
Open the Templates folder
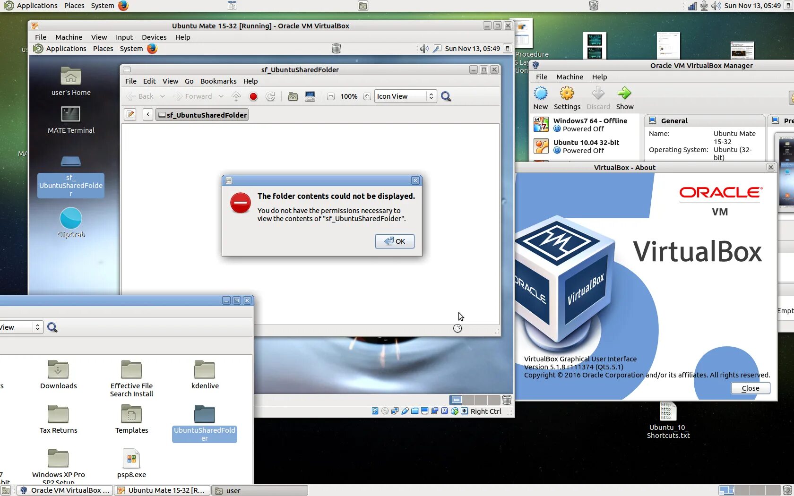pos(131,419)
